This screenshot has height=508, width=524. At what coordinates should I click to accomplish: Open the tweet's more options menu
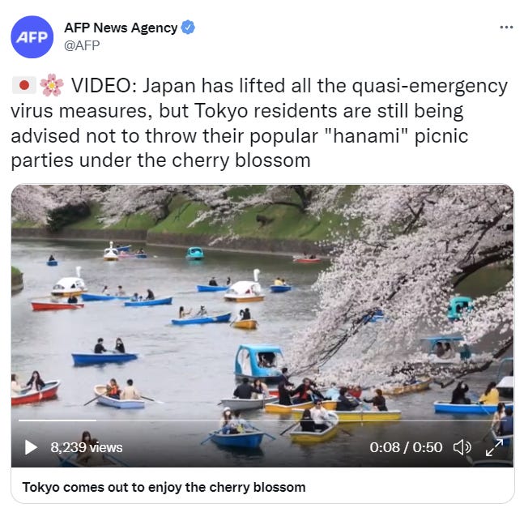(506, 28)
